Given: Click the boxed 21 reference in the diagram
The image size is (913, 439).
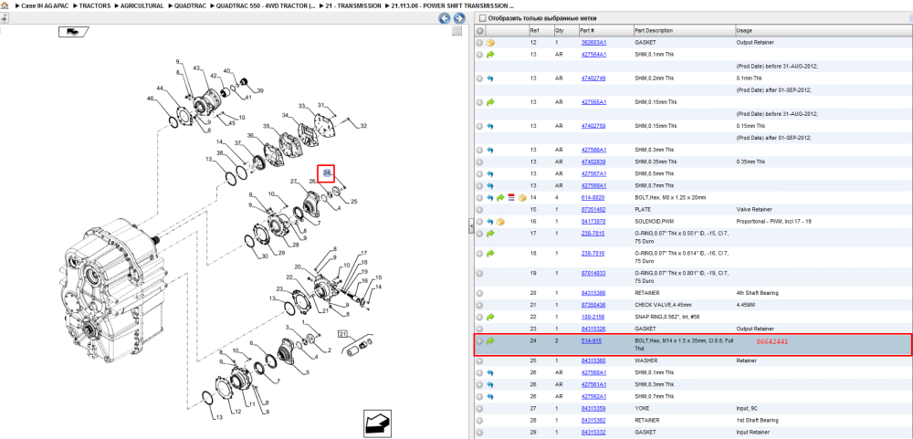Looking at the screenshot, I should [342, 334].
